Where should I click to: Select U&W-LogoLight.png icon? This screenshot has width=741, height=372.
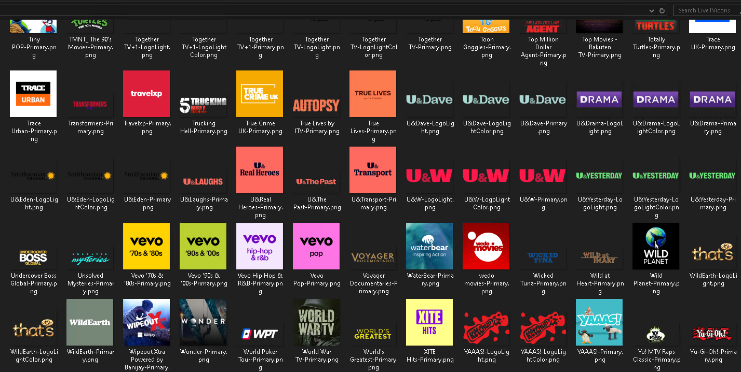pyautogui.click(x=429, y=176)
